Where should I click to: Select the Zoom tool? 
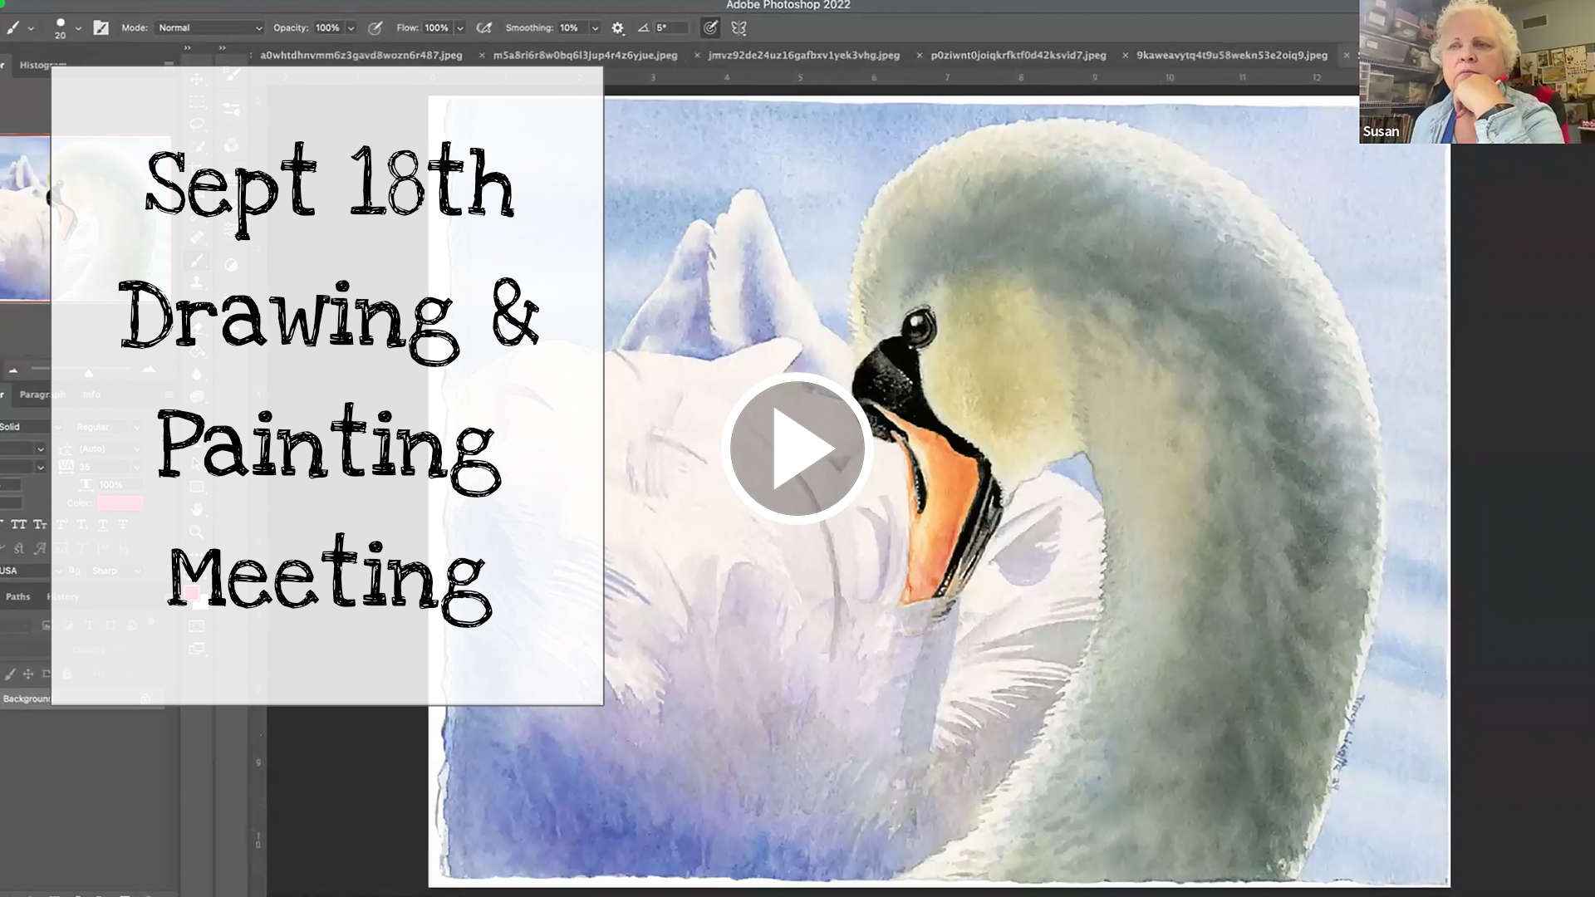pos(197,531)
